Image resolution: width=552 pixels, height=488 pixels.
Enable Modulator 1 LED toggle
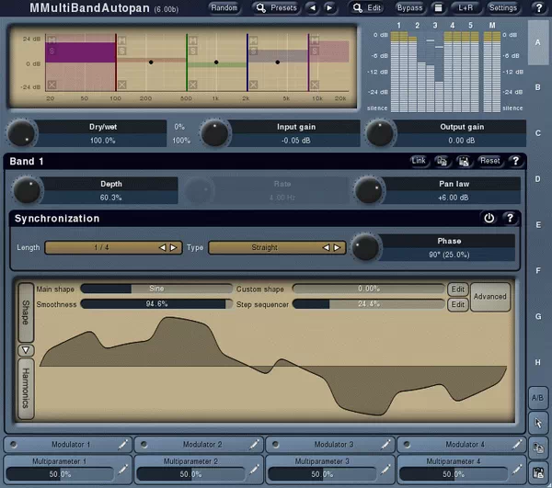pyautogui.click(x=14, y=445)
